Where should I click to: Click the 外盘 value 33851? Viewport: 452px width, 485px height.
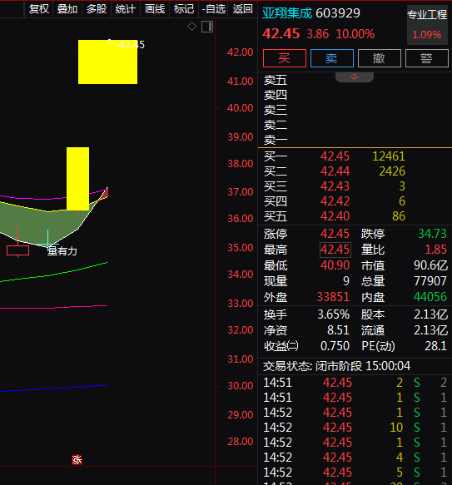[333, 297]
